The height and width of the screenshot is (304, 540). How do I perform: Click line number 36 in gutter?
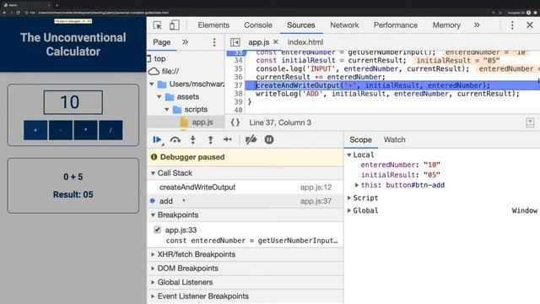click(x=238, y=77)
